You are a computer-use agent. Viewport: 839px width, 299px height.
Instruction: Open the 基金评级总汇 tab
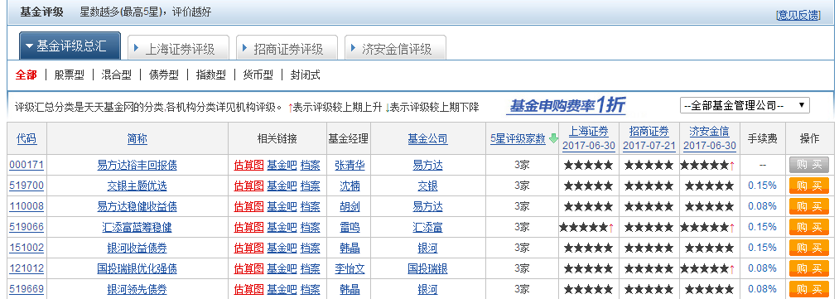70,46
